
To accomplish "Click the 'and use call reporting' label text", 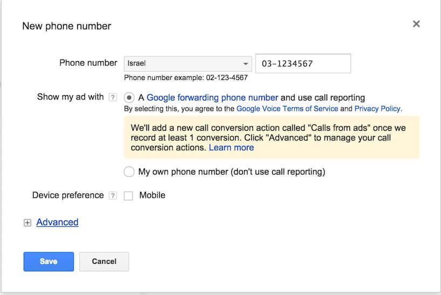I will click(322, 97).
